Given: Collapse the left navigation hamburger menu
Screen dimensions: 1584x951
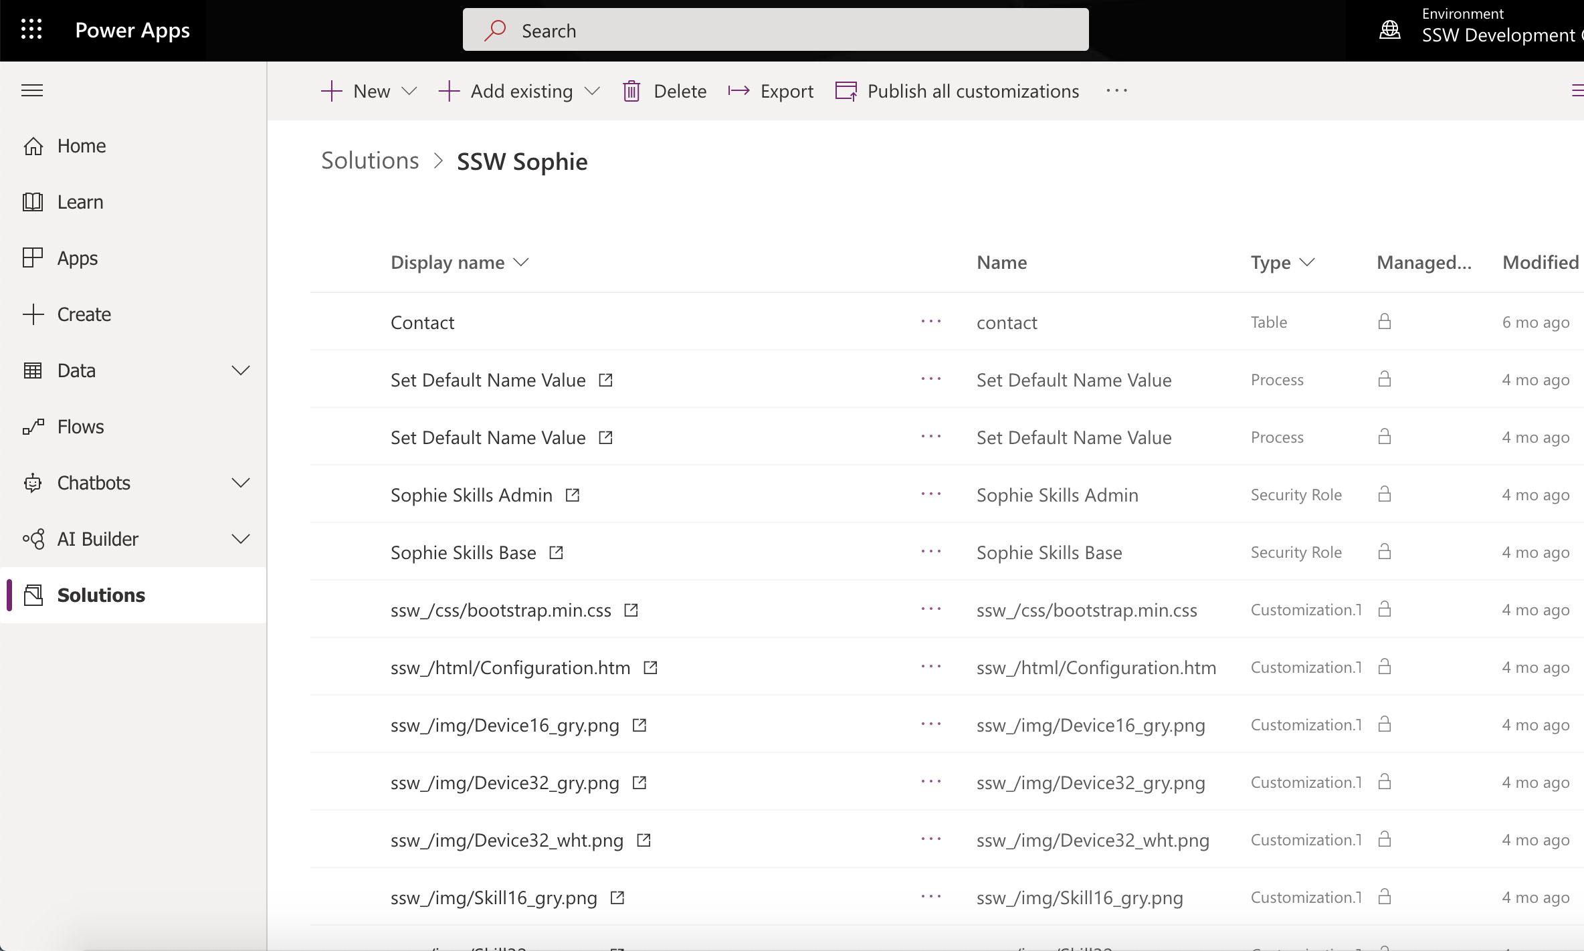Looking at the screenshot, I should pos(32,90).
